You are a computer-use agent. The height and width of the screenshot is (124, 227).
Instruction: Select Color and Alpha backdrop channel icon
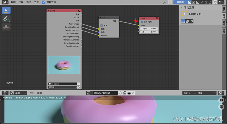(189, 2)
